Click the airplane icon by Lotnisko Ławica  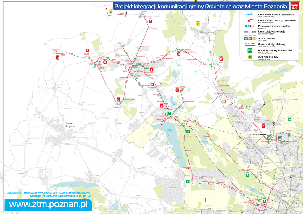coord(205,200)
